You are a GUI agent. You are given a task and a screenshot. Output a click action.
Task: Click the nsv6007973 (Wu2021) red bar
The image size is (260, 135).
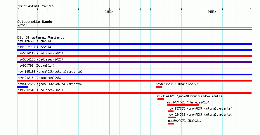(171, 124)
